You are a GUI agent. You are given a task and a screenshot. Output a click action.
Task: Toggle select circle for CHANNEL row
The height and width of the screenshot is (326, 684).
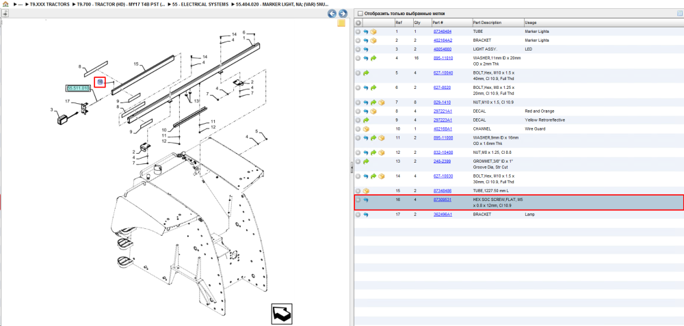coord(358,129)
